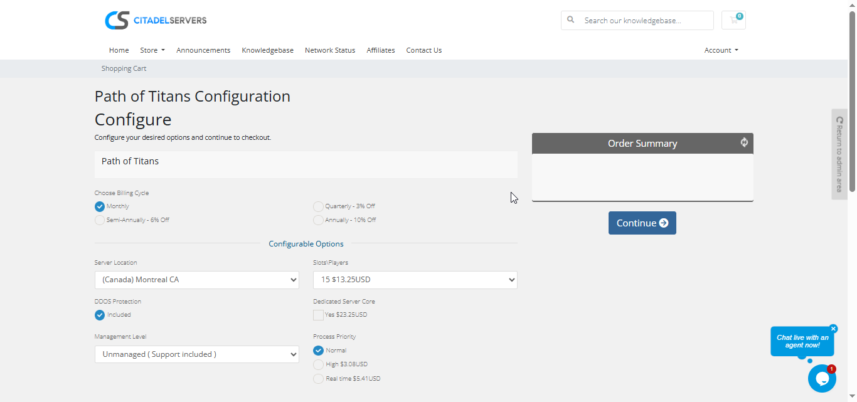Choose the Annually - 10% Off option
This screenshot has height=402, width=857.
click(x=319, y=220)
